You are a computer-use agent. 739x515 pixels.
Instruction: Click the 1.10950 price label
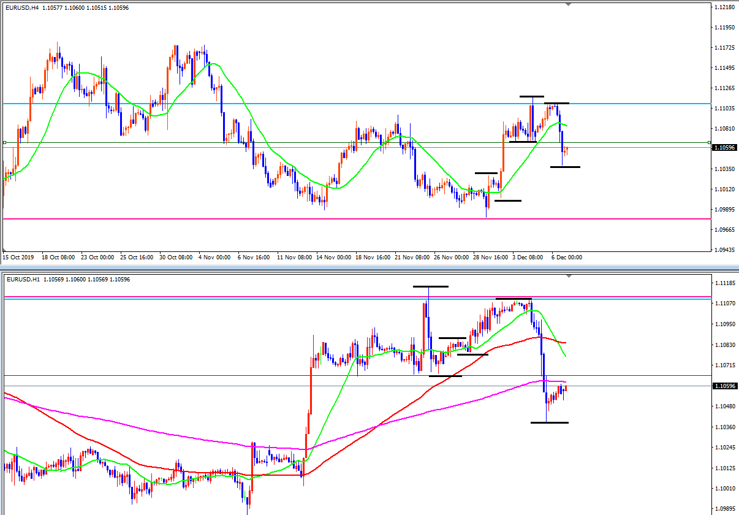[725, 324]
